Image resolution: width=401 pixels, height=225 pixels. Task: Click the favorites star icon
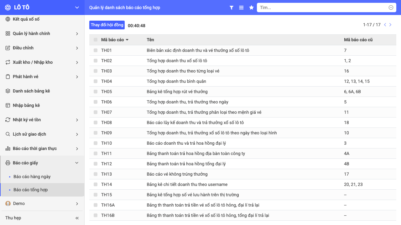click(x=251, y=7)
